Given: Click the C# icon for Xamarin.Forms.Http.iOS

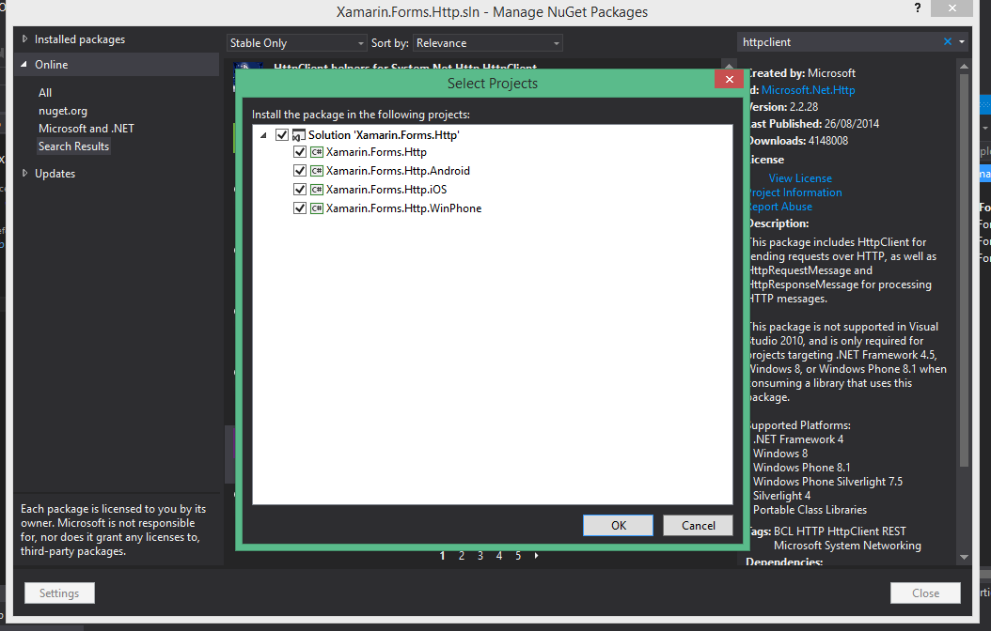Looking at the screenshot, I should pos(317,190).
